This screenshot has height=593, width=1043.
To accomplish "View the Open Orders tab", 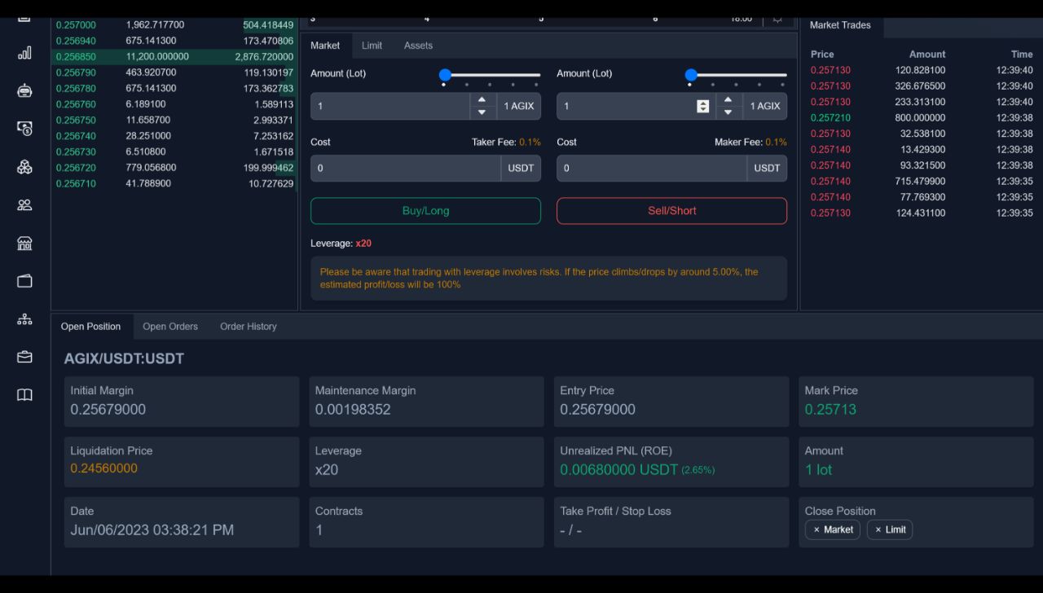I will click(x=170, y=326).
